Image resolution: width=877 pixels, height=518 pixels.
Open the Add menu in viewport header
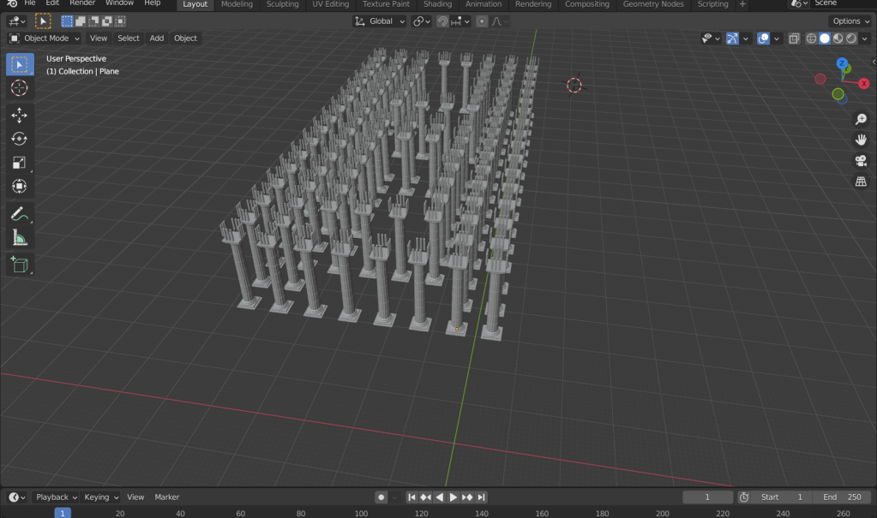tap(157, 39)
